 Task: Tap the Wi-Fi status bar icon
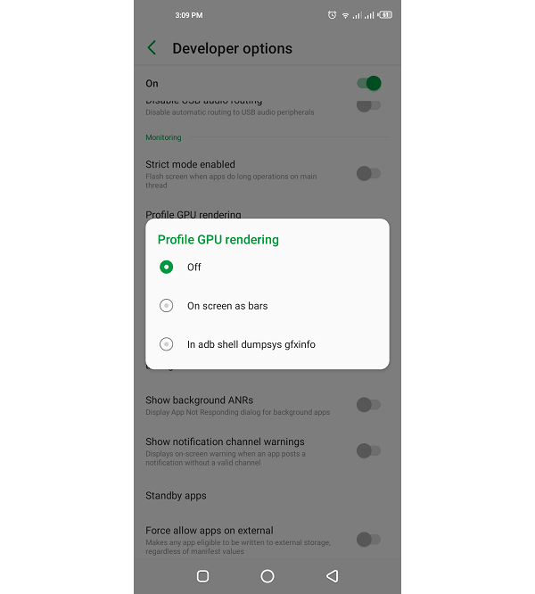345,15
